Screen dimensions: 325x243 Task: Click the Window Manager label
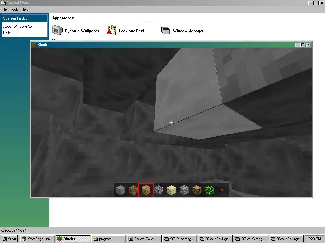point(188,31)
